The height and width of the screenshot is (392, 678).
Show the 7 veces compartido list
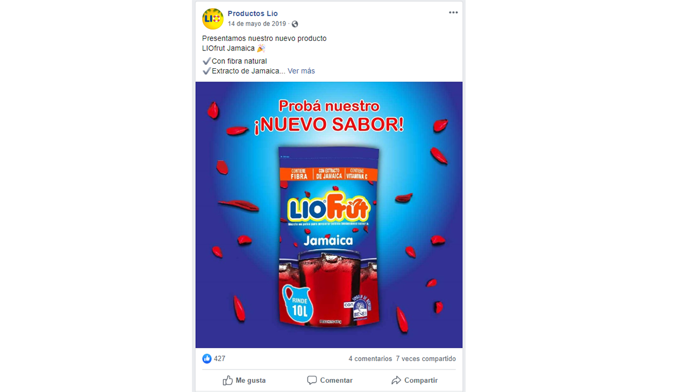(426, 359)
